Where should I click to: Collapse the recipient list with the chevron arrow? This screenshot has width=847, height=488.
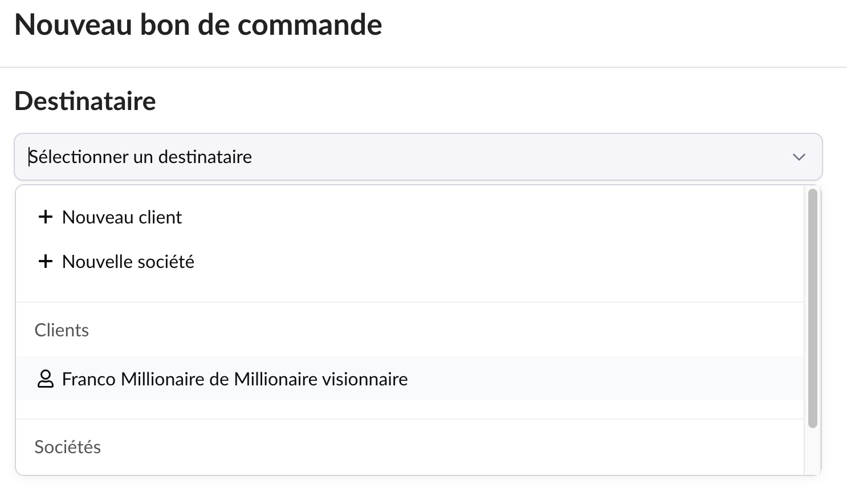point(799,157)
